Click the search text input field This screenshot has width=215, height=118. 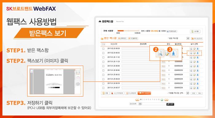154,104
